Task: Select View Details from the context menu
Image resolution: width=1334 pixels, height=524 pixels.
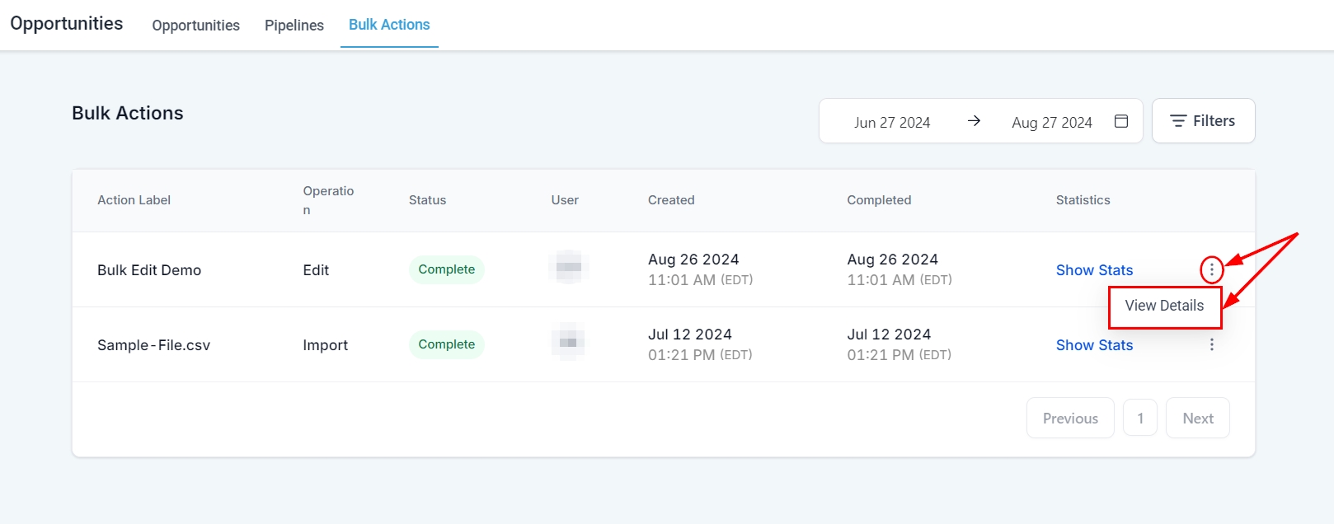Action: tap(1164, 306)
